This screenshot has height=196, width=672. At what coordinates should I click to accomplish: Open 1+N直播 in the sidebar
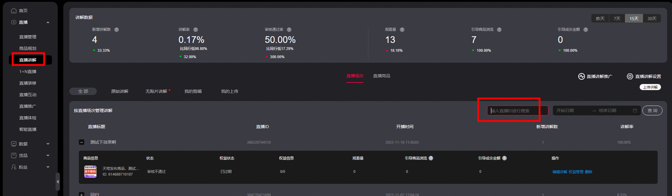[x=28, y=72]
